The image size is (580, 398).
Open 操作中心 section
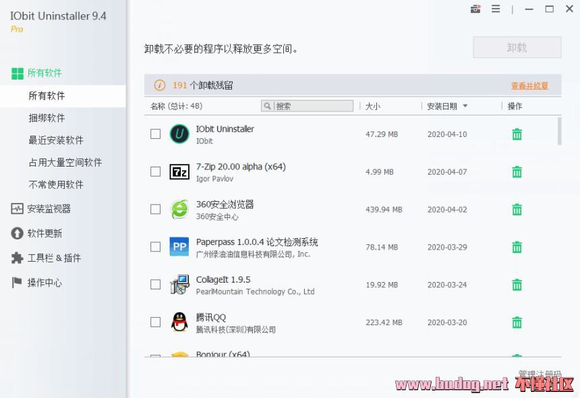[45, 283]
